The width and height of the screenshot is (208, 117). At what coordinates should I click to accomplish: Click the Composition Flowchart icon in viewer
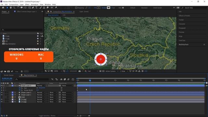[x=139, y=71]
